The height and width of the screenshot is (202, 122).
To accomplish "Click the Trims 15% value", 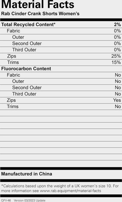I will coord(116,62).
